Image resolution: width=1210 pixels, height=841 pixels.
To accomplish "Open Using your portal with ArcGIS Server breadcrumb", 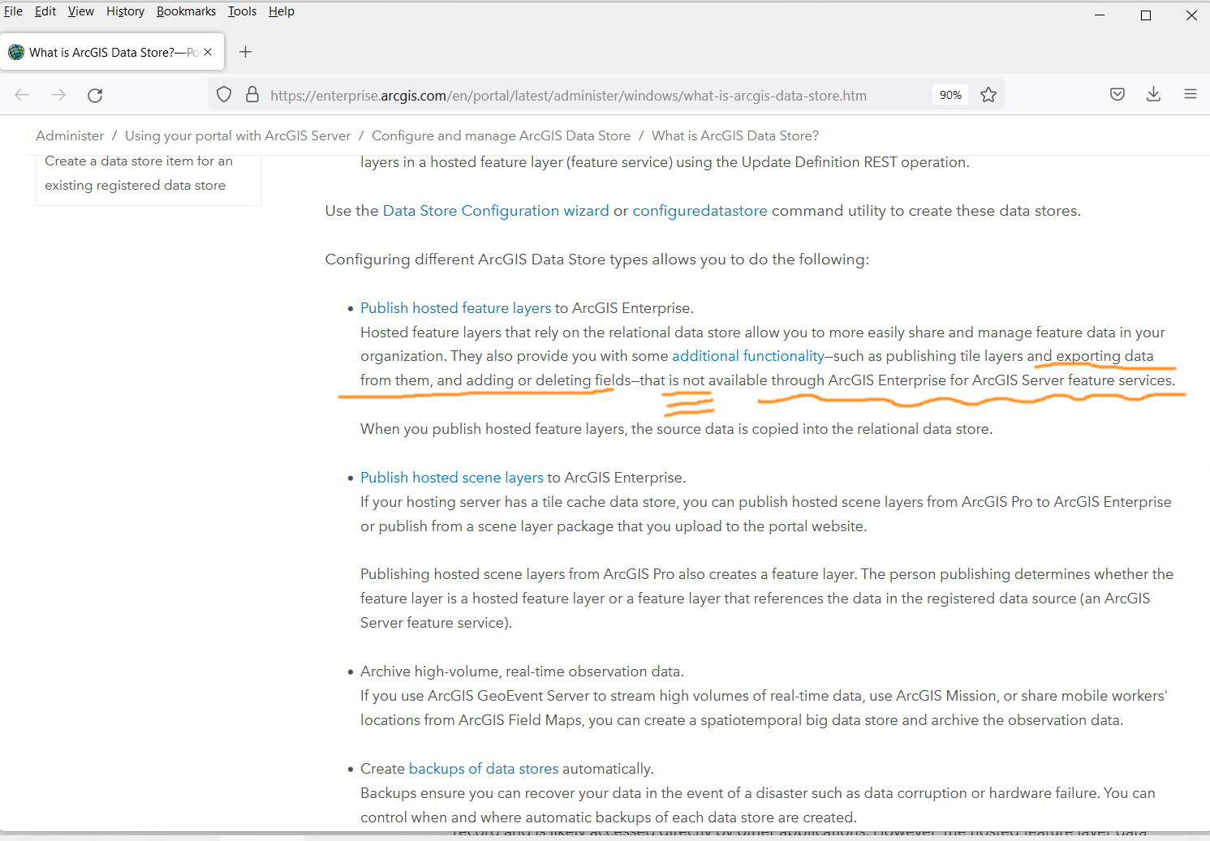I will tap(238, 135).
